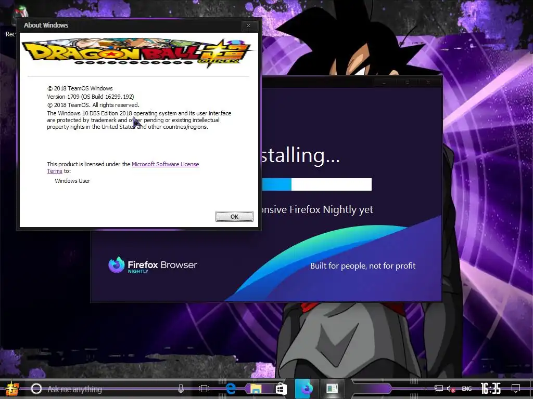Click OK in the About Windows dialog
533x399 pixels.
[x=234, y=217]
